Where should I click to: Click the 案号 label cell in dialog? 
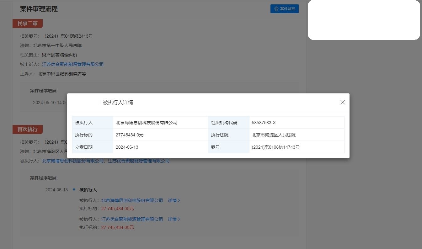coord(229,147)
